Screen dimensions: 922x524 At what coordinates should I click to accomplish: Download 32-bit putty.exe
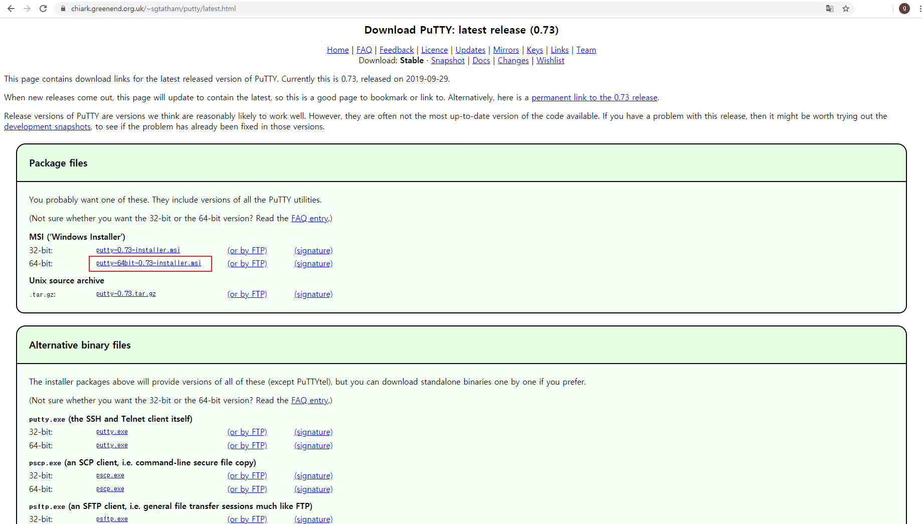(x=112, y=431)
